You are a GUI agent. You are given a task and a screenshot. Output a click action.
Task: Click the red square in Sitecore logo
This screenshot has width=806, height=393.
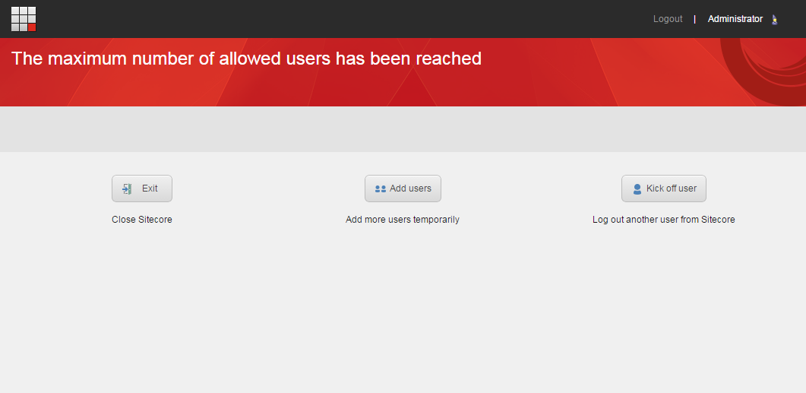click(32, 27)
